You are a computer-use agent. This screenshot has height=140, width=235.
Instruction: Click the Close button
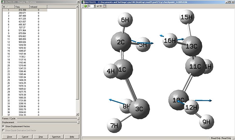pos(9,137)
